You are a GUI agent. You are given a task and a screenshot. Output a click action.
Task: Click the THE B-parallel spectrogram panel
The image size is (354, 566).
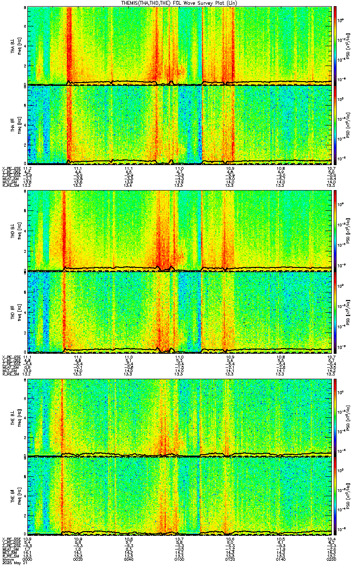[180, 496]
